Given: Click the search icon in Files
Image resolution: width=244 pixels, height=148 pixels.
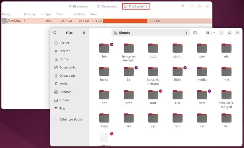Looking at the screenshot, I should tap(55, 33).
